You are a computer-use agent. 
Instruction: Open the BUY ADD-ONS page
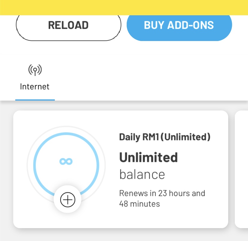179,27
